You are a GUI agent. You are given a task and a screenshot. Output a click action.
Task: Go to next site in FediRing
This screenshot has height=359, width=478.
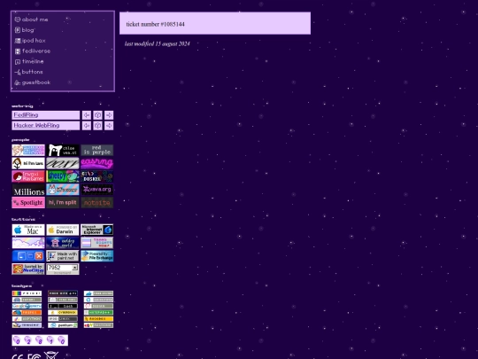(x=109, y=115)
